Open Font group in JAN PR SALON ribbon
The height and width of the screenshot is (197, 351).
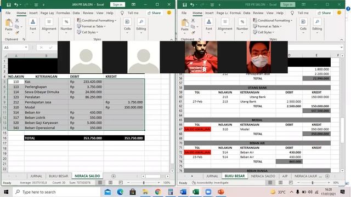point(33,26)
